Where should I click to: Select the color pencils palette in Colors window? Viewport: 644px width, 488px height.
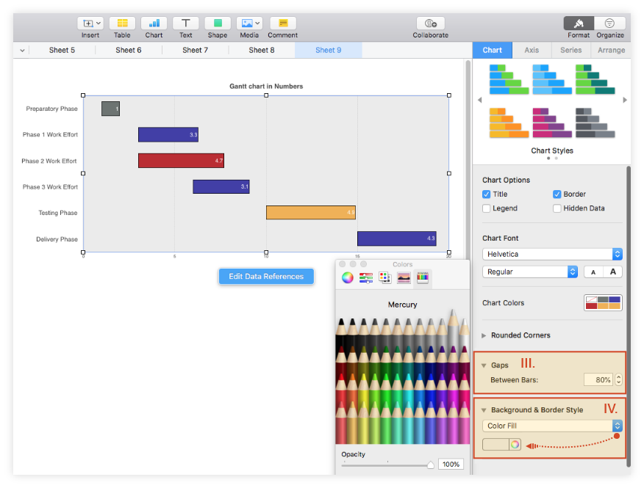[423, 277]
